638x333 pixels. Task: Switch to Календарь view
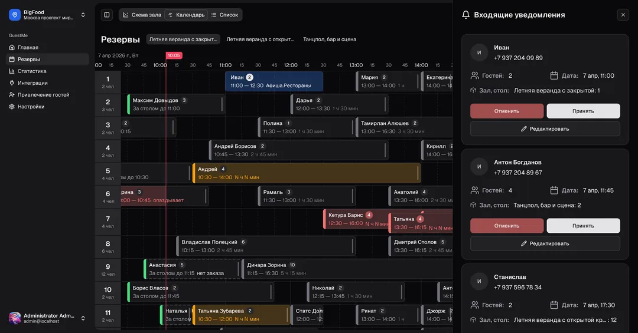tap(186, 15)
